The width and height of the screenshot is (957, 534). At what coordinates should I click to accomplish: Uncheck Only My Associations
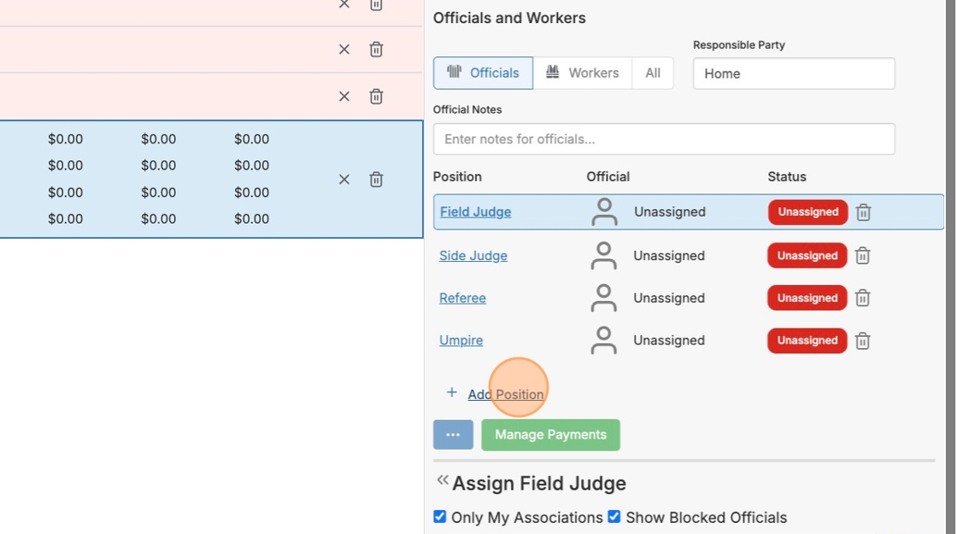[440, 517]
